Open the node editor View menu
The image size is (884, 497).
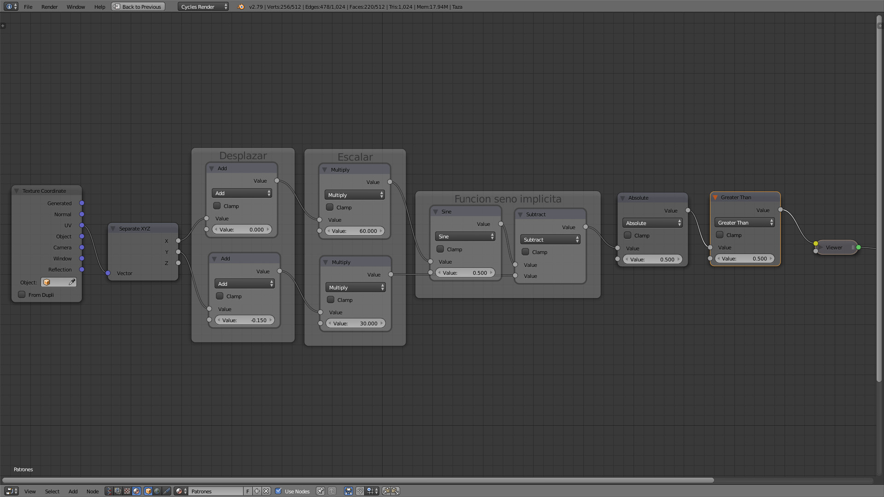point(30,491)
